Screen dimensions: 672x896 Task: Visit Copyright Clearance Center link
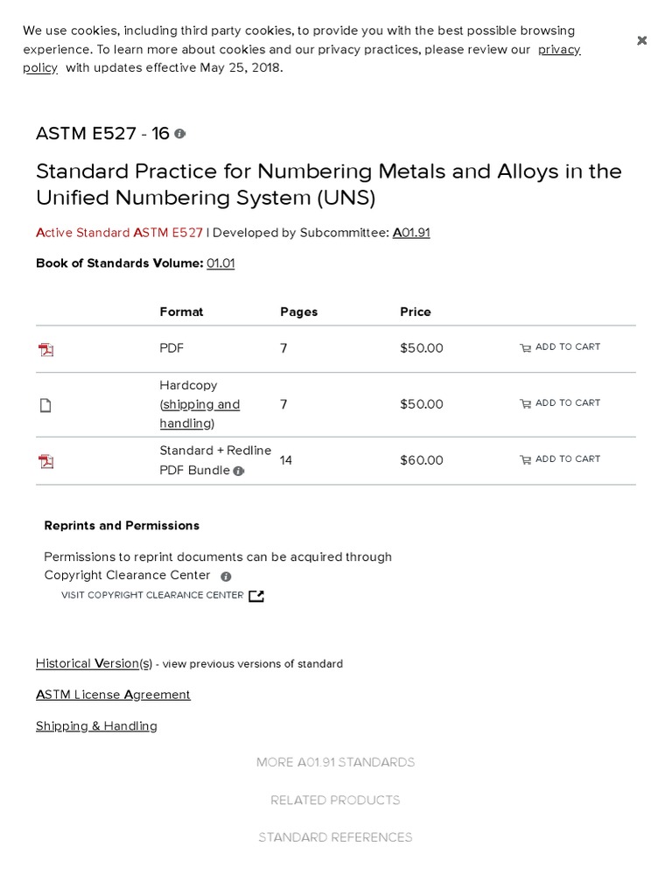point(152,595)
